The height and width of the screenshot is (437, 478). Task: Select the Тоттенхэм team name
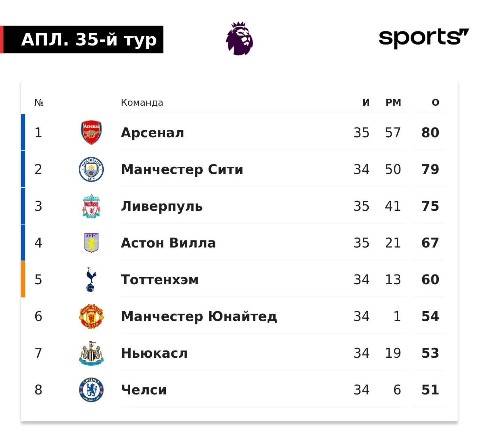(x=160, y=280)
